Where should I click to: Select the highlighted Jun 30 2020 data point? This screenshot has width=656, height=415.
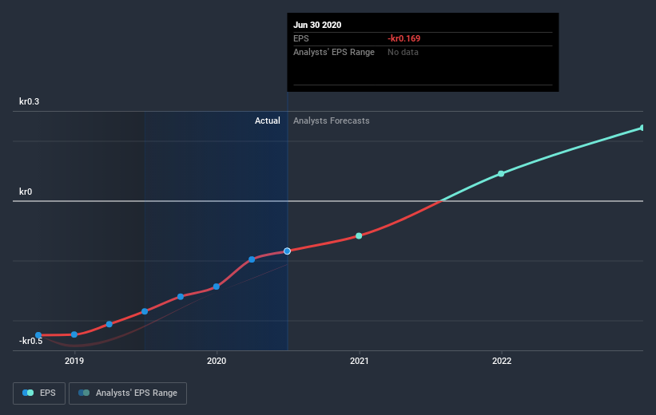tap(287, 251)
